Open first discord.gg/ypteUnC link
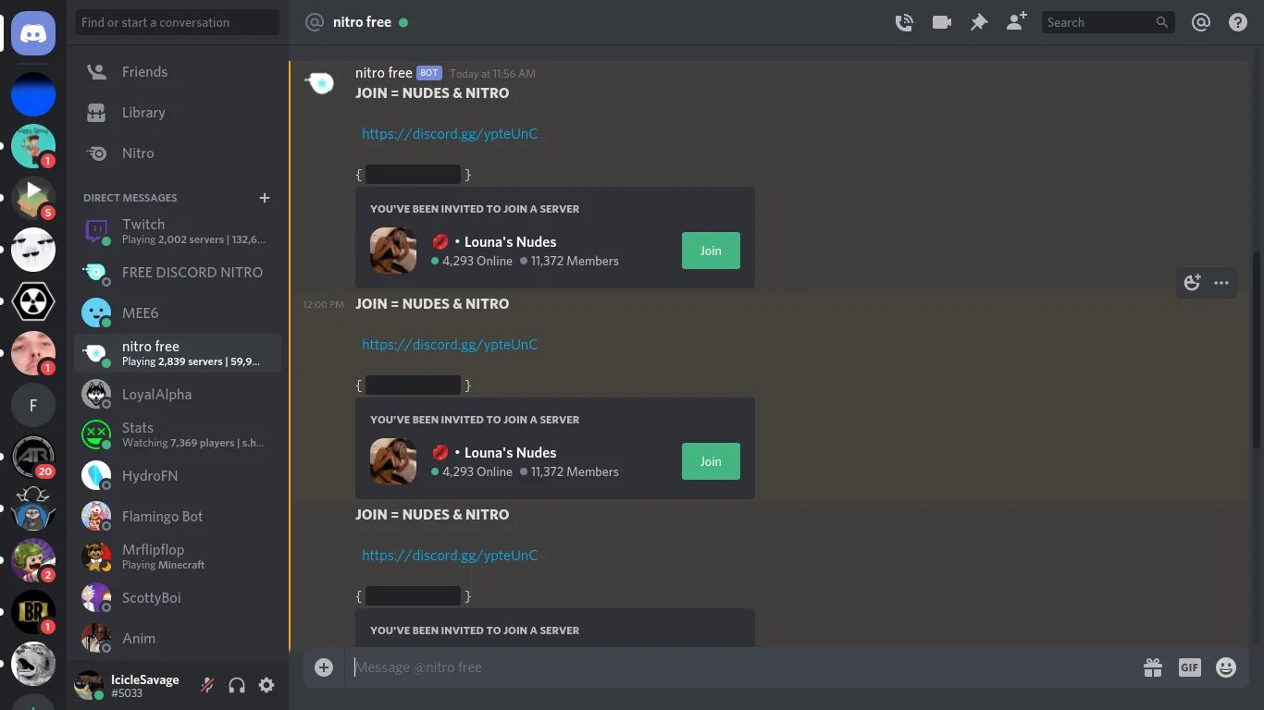 coord(450,133)
